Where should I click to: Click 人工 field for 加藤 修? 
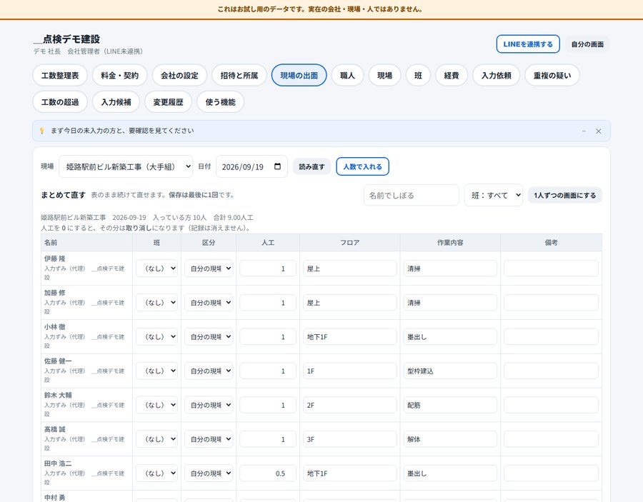click(x=268, y=303)
